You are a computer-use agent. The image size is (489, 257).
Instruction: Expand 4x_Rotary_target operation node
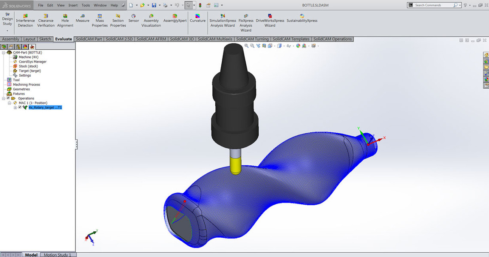15,108
